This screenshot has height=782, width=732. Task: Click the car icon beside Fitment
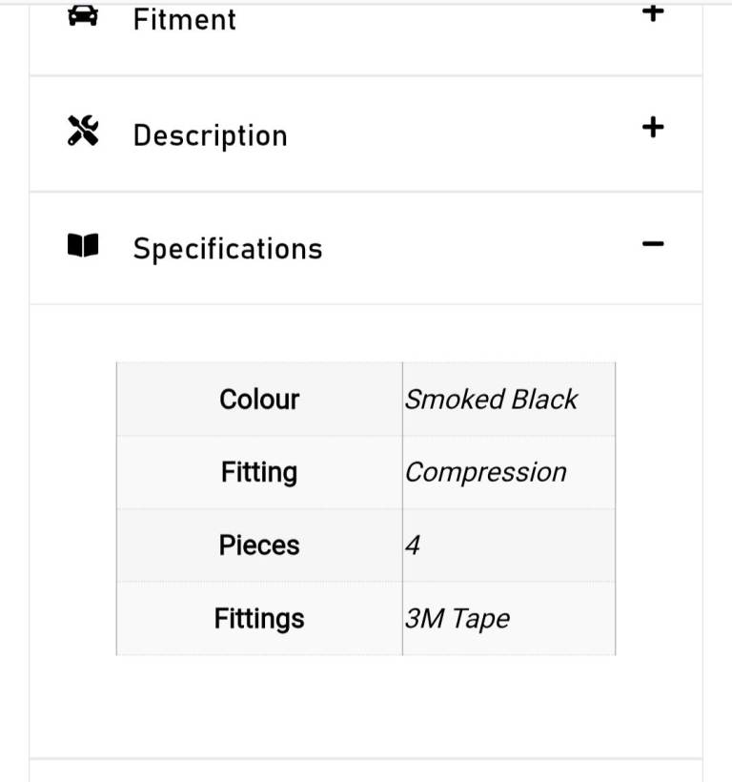coord(83,17)
